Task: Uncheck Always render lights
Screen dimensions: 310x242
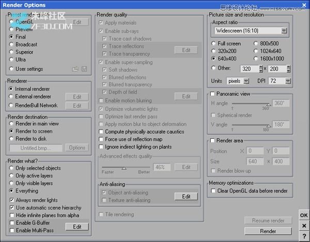Action: pyautogui.click(x=12, y=200)
